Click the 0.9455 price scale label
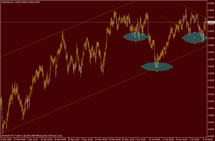Viewport: 215px width, 141px height. [211, 45]
